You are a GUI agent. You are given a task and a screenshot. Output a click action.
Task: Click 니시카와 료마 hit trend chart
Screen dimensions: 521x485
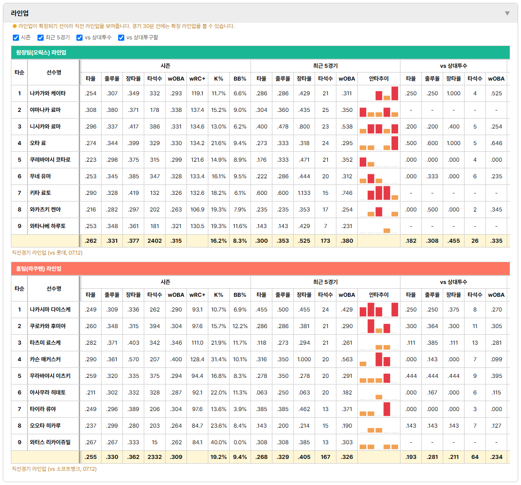coord(379,127)
